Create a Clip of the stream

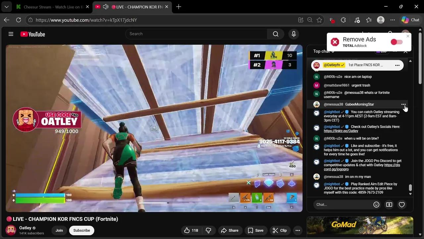[280, 230]
